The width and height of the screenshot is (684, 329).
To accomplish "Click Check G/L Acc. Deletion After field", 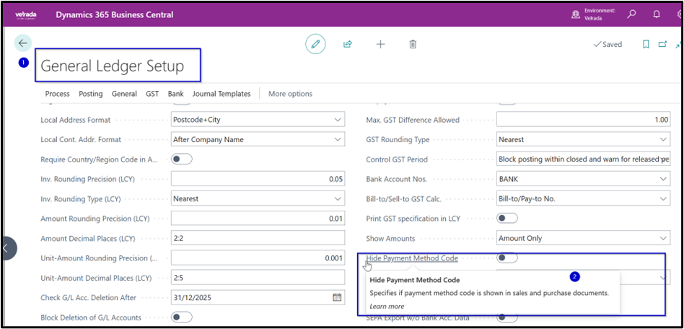I will [258, 297].
